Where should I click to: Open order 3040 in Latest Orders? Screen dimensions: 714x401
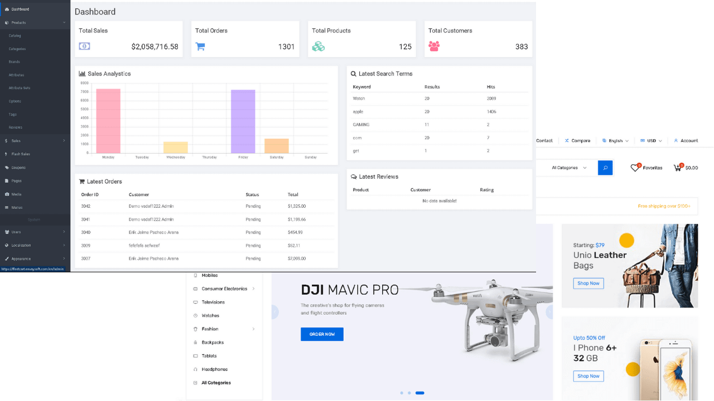click(206, 232)
